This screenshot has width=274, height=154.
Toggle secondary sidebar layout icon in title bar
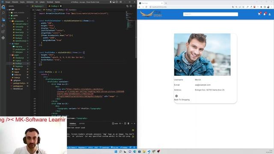tap(116, 2)
